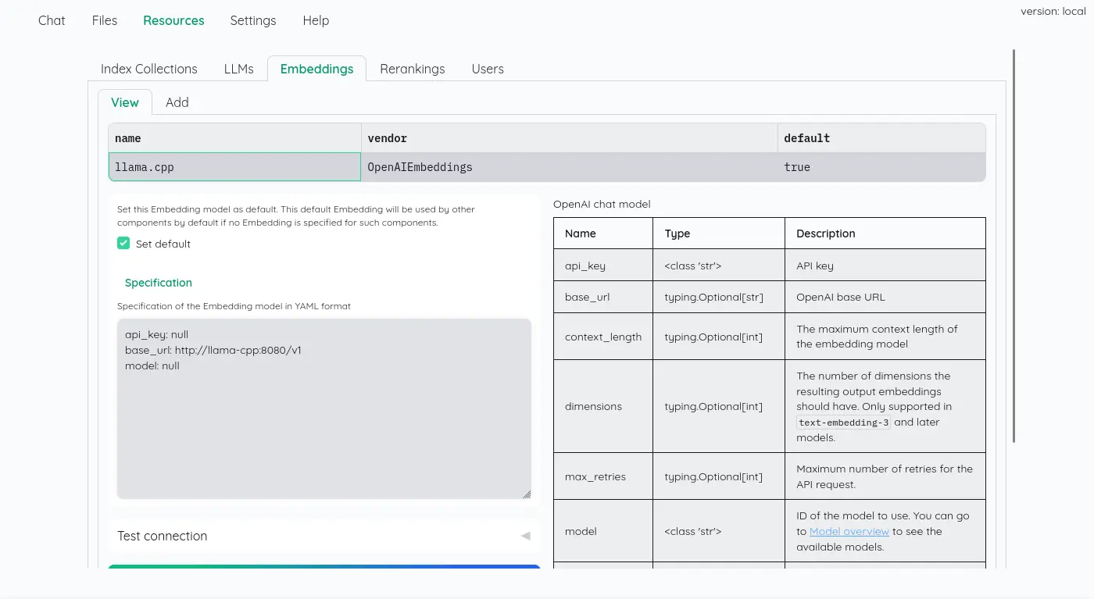Go to the Settings tab

point(252,20)
